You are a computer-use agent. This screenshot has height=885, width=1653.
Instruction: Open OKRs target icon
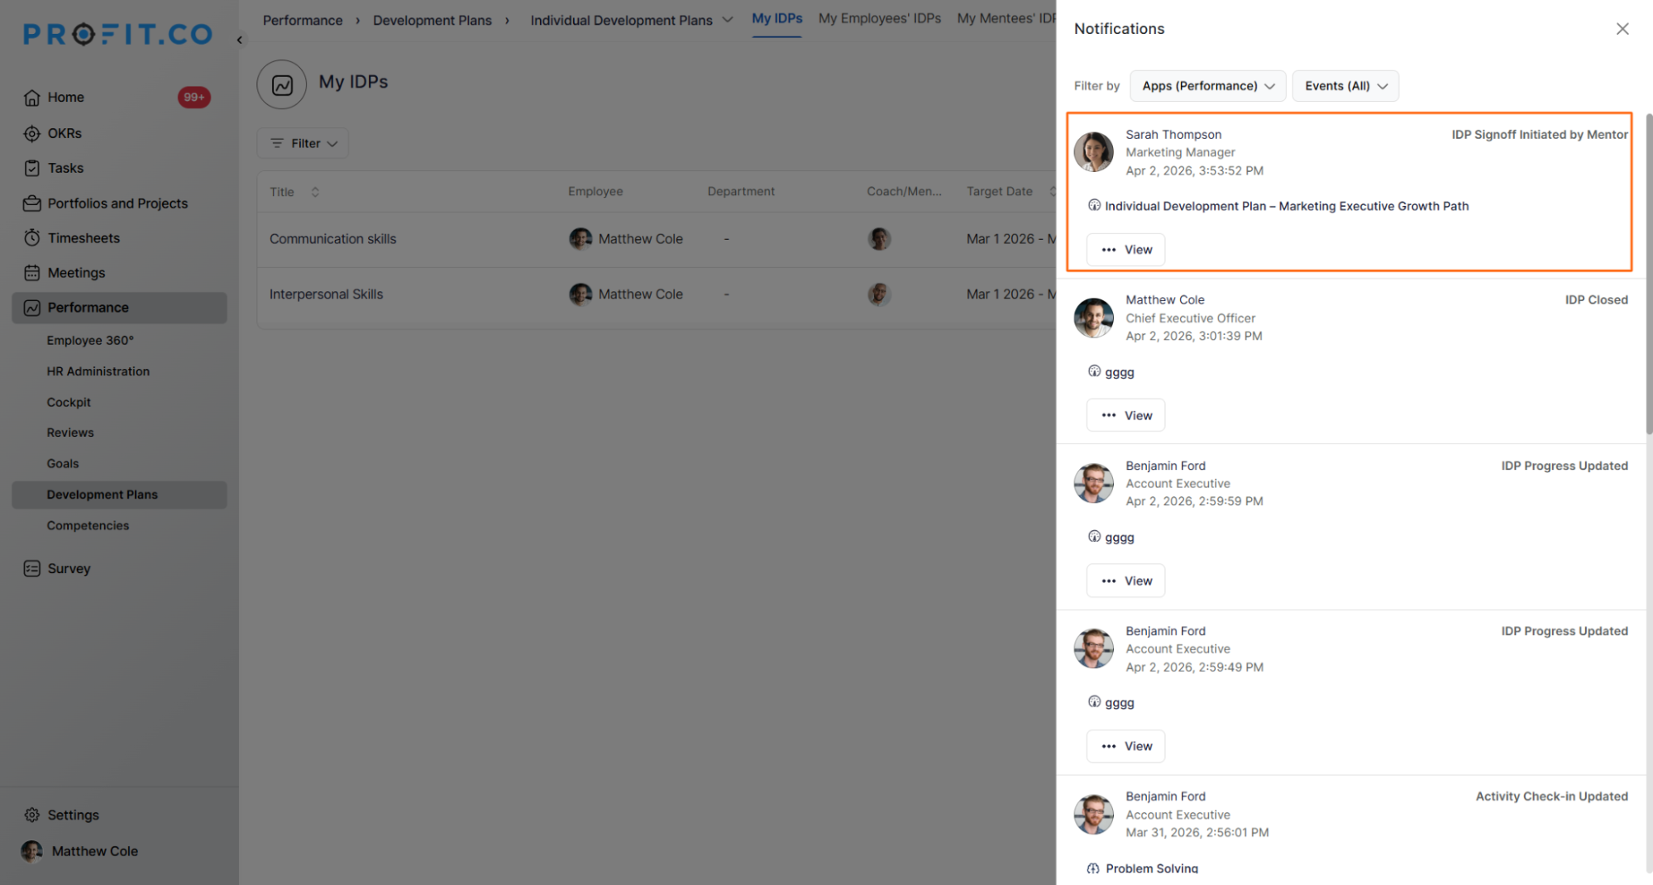31,133
